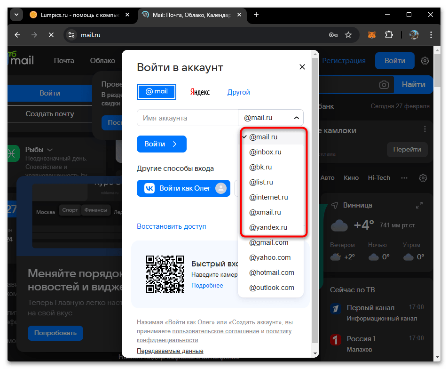Click Создать почту in sidebar
The image size is (448, 369).
[50, 114]
